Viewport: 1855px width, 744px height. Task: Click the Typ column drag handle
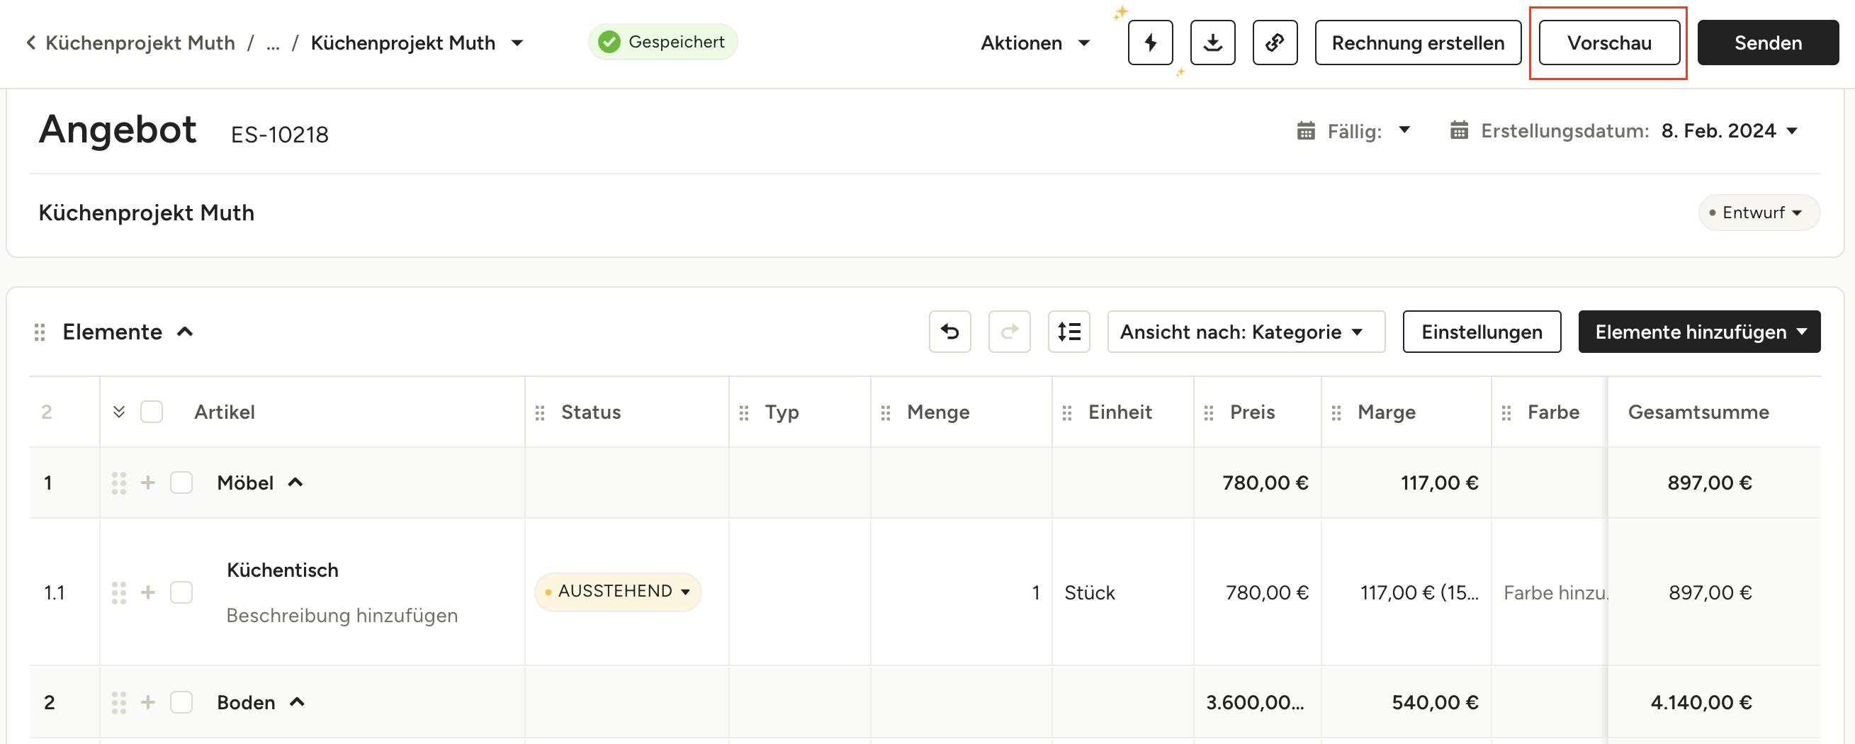[x=744, y=412]
